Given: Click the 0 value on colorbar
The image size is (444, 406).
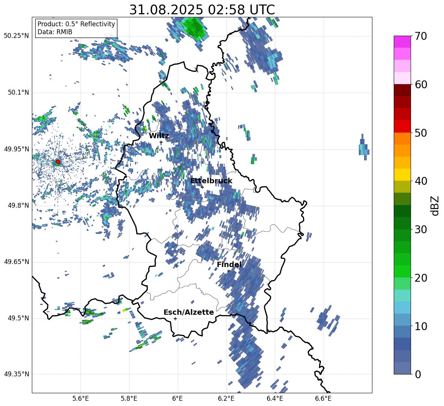Looking at the screenshot, I should coord(418,374).
